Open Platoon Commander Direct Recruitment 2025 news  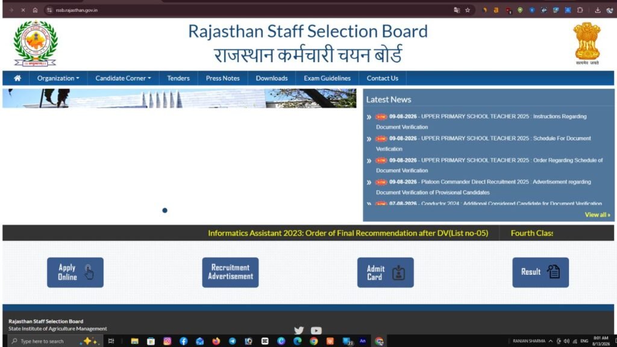tap(483, 187)
